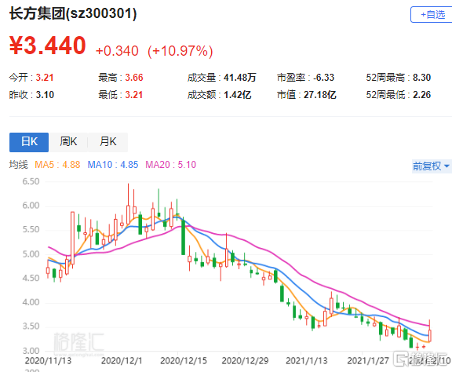This screenshot has width=452, height=372.
Task: Switch to 周K weekly chart tab
Action: tap(68, 142)
